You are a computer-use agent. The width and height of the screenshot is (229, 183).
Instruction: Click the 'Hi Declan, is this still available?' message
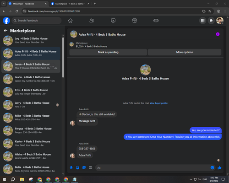(x=97, y=114)
